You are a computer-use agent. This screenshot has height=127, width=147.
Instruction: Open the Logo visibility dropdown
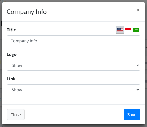click(73, 65)
